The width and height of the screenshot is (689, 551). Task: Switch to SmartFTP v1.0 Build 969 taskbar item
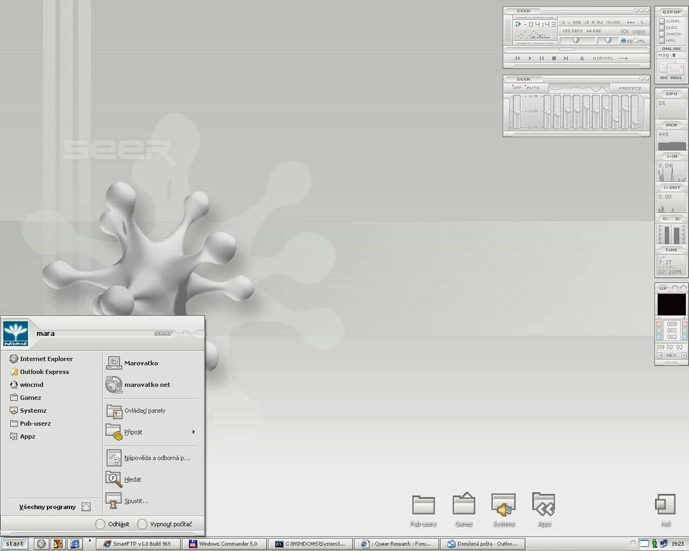click(138, 544)
